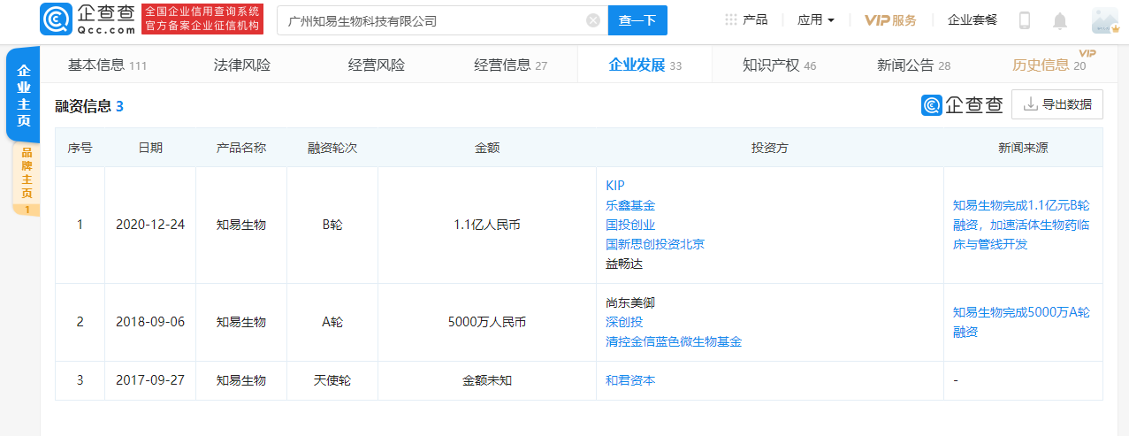Viewport: 1129px width, 436px height.
Task: Click the 1.1亿人民币 amount cell
Action: pyautogui.click(x=487, y=225)
